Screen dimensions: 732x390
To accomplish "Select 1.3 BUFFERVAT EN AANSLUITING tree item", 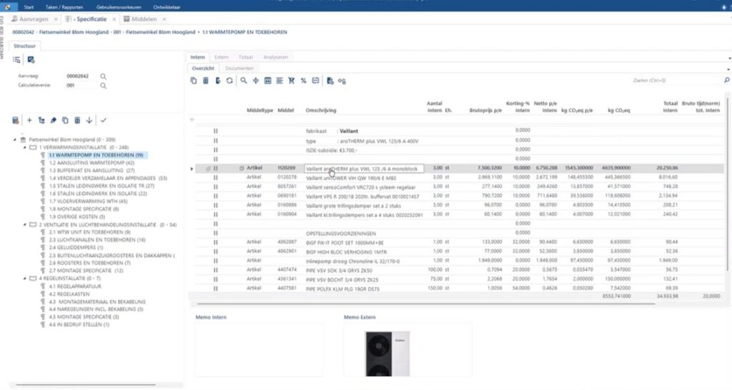I will (91, 170).
